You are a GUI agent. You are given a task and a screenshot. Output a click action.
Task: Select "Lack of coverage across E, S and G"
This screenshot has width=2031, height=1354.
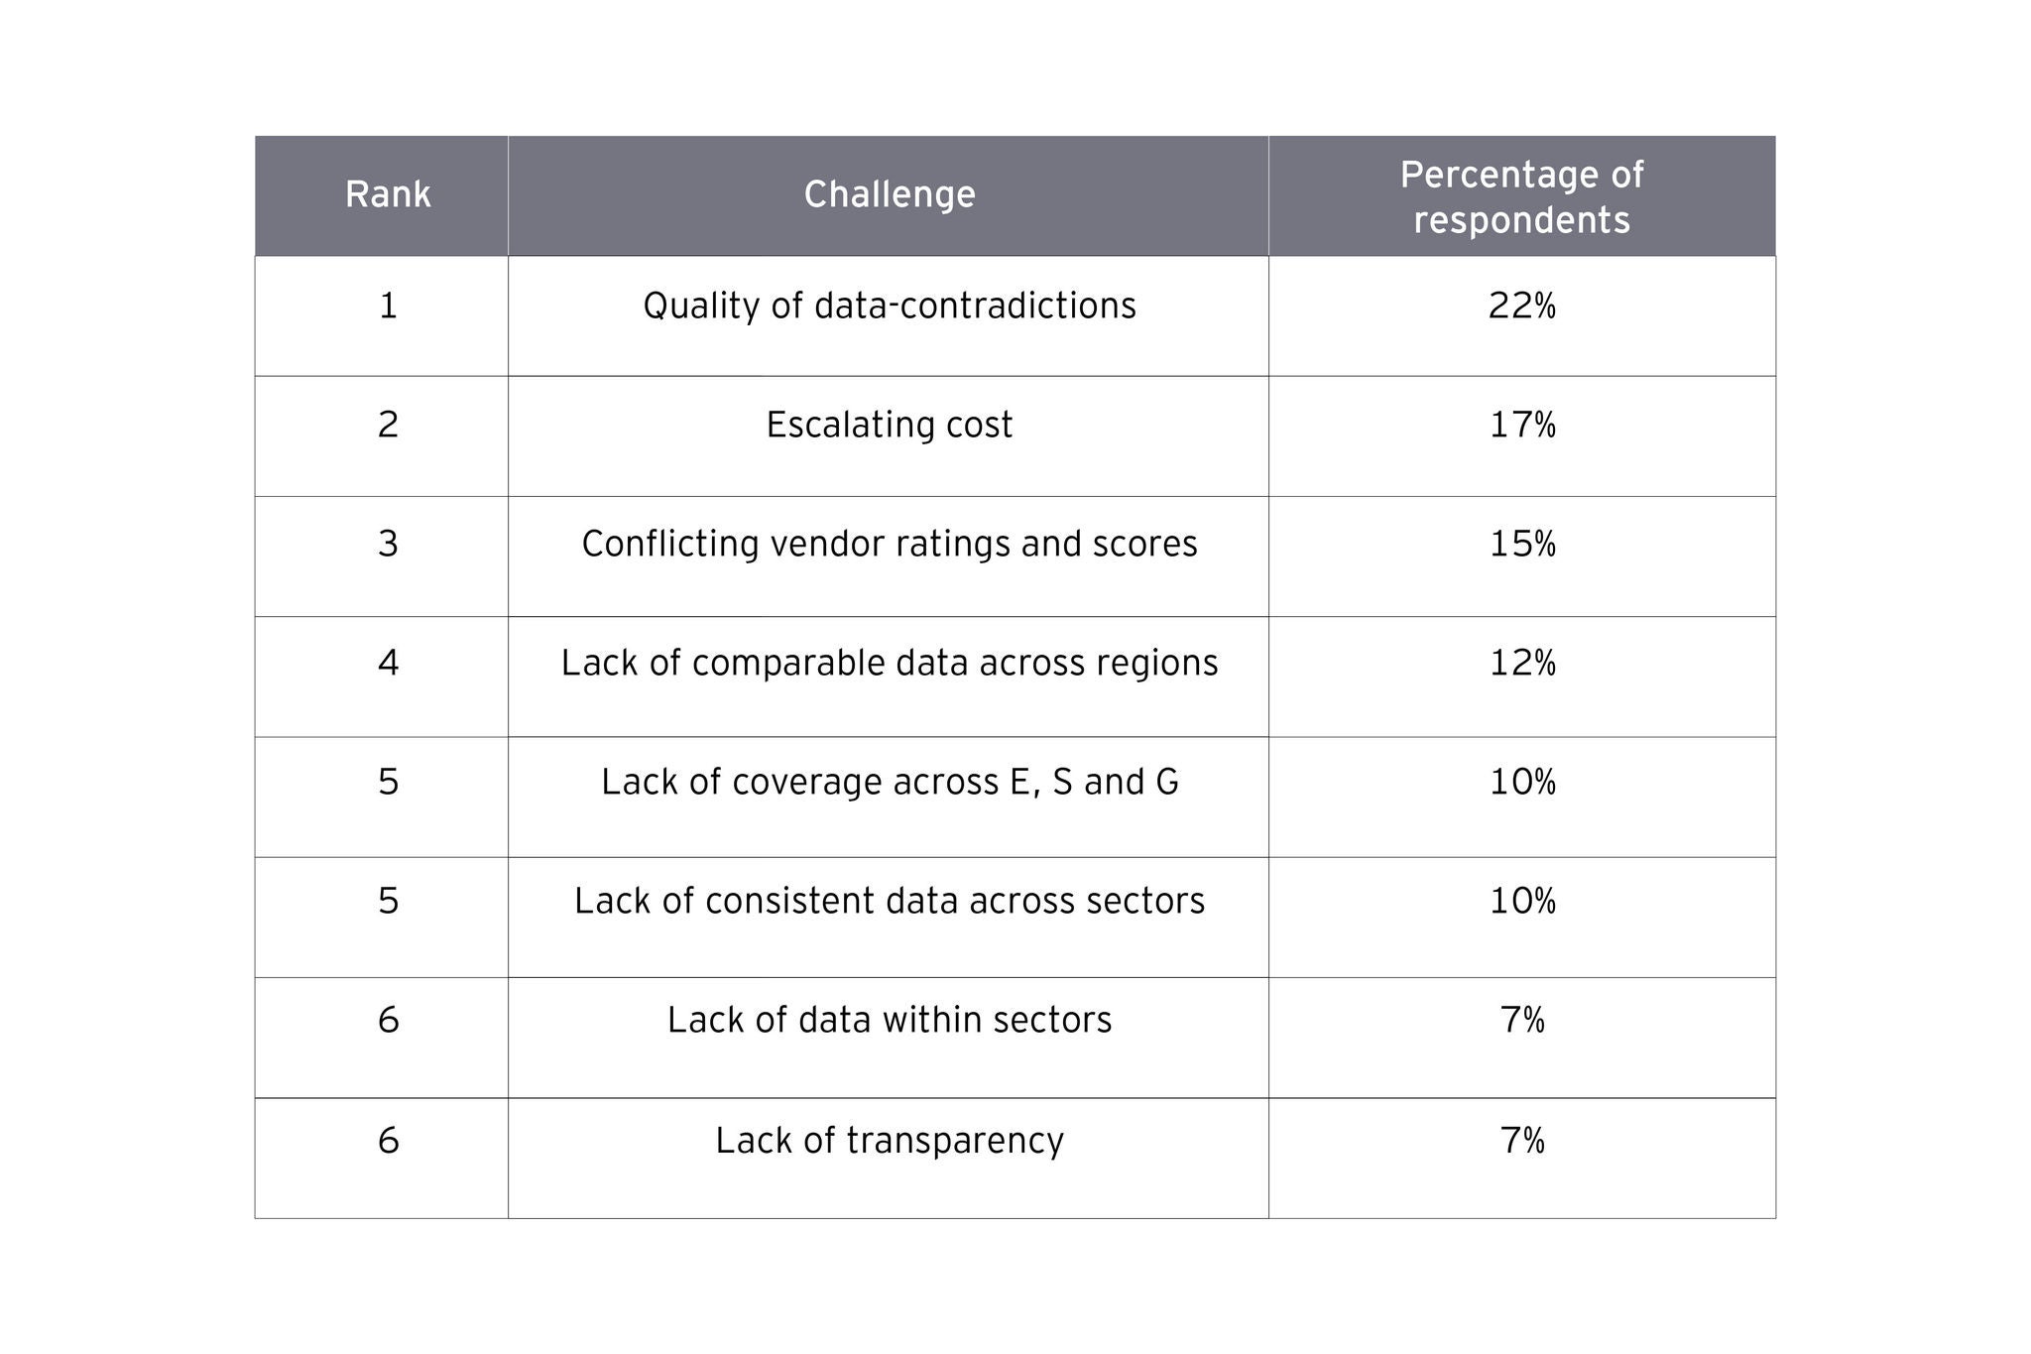coord(889,782)
